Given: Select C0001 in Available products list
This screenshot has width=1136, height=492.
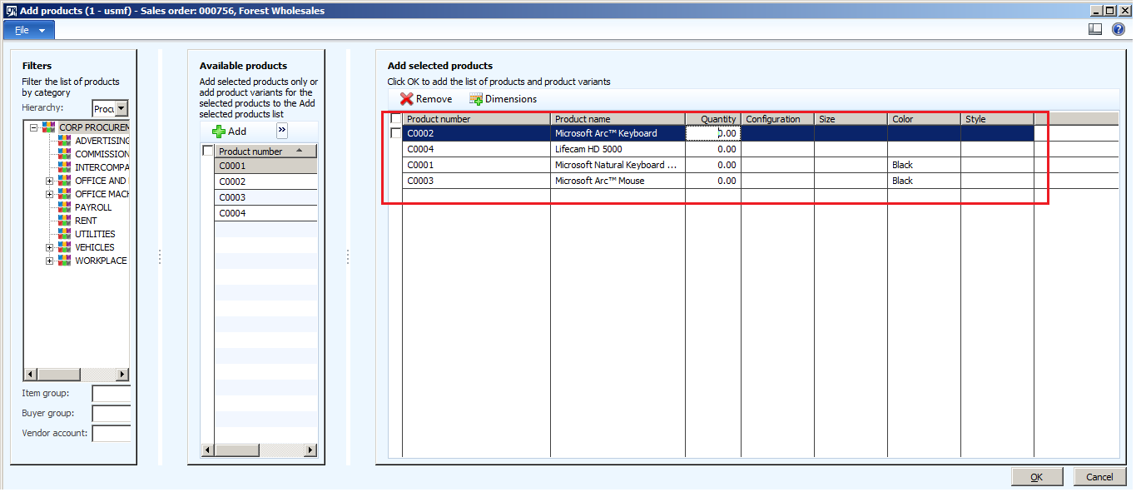Looking at the screenshot, I should pos(265,166).
